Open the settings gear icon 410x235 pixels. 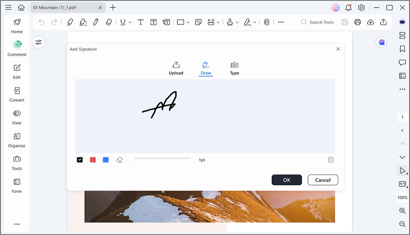click(x=361, y=8)
